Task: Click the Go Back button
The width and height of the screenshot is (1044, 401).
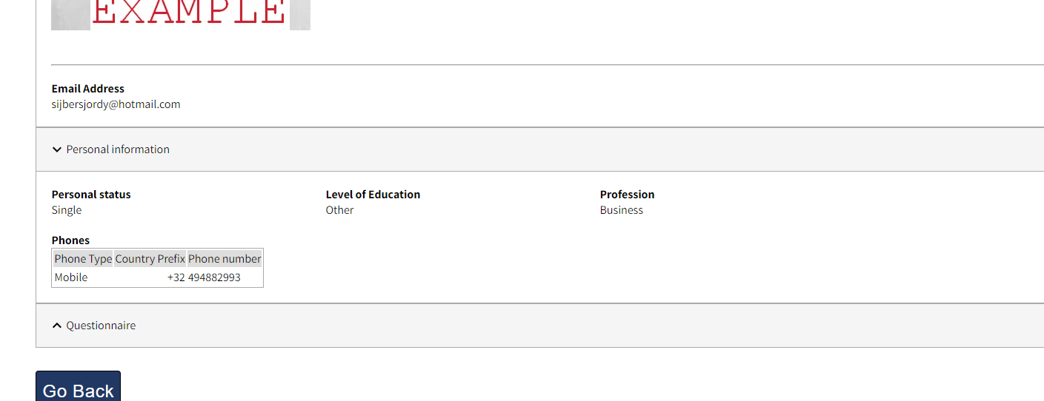Action: (78, 388)
